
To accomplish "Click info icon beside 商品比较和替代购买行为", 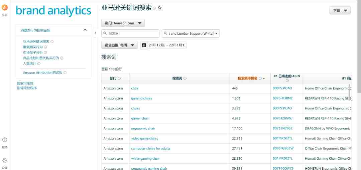I will (x=62, y=58).
